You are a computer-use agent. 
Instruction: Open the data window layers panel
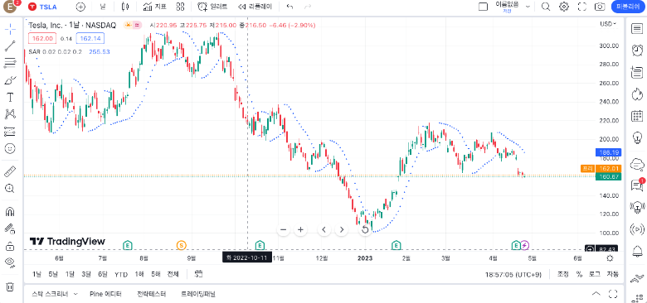click(637, 73)
